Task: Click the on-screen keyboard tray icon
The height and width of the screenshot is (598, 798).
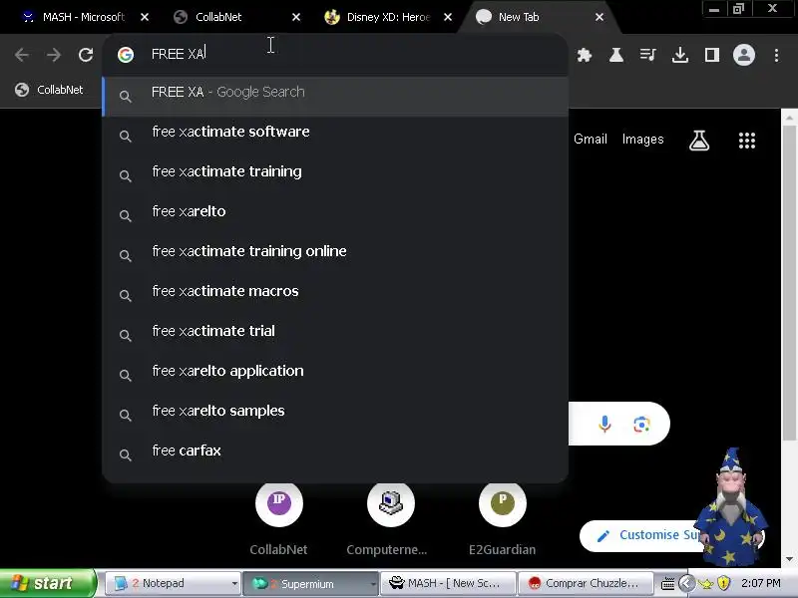Action: (667, 584)
